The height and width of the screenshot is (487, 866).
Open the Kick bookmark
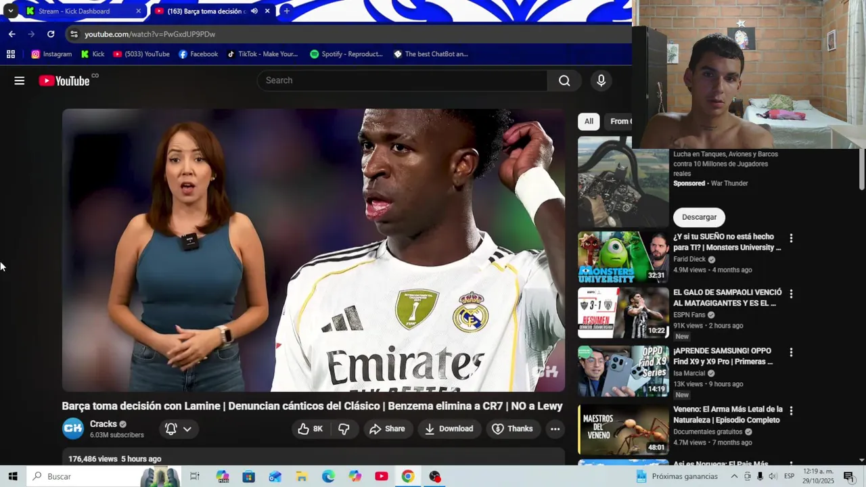(93, 54)
